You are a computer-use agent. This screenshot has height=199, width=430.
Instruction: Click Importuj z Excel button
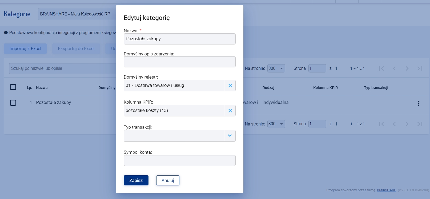point(25,48)
